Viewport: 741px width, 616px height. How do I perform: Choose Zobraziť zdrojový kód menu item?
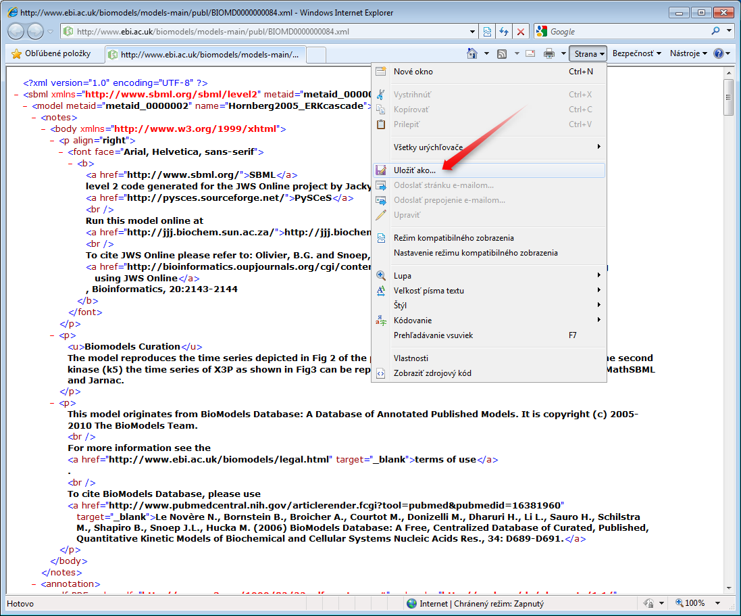(488, 373)
